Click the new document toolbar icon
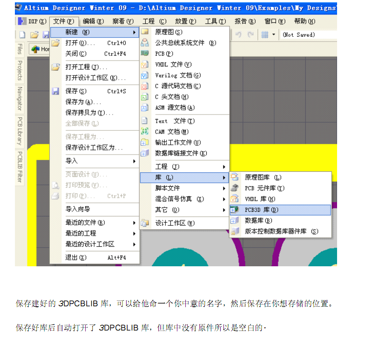The height and width of the screenshot is (351, 365). (x=22, y=35)
